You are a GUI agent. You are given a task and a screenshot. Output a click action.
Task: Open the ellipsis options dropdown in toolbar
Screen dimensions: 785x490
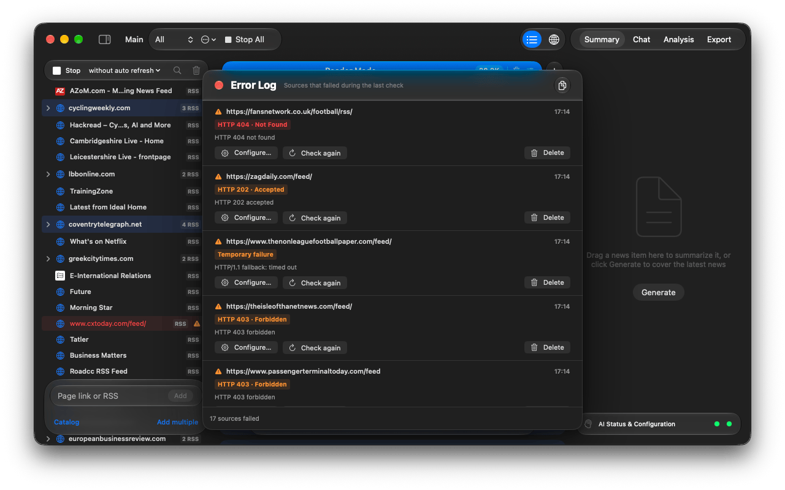click(x=209, y=39)
